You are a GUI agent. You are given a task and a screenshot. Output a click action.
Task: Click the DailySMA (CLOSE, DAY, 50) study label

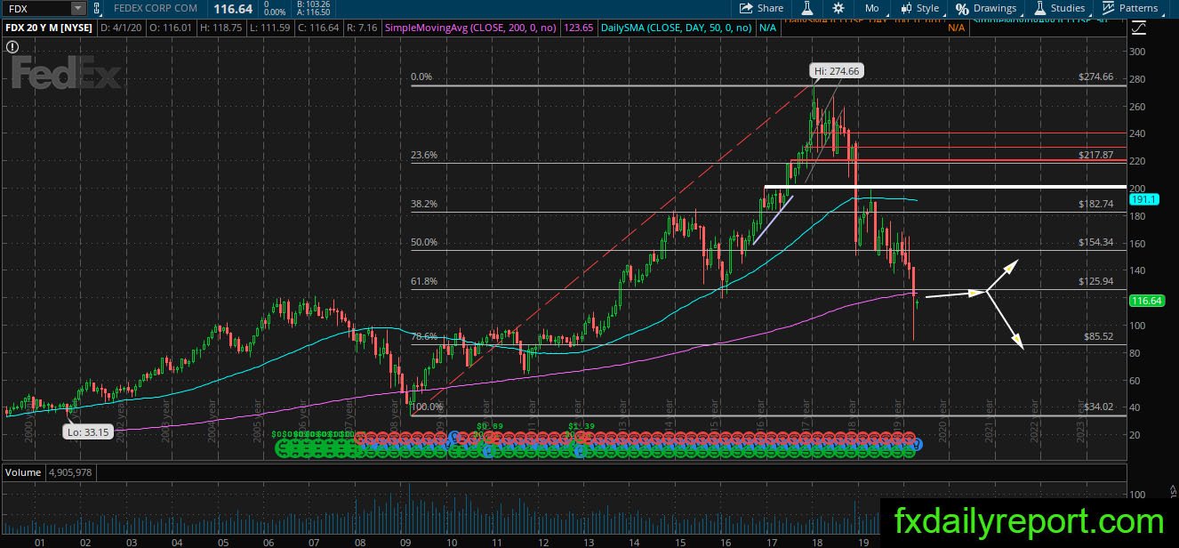point(676,28)
